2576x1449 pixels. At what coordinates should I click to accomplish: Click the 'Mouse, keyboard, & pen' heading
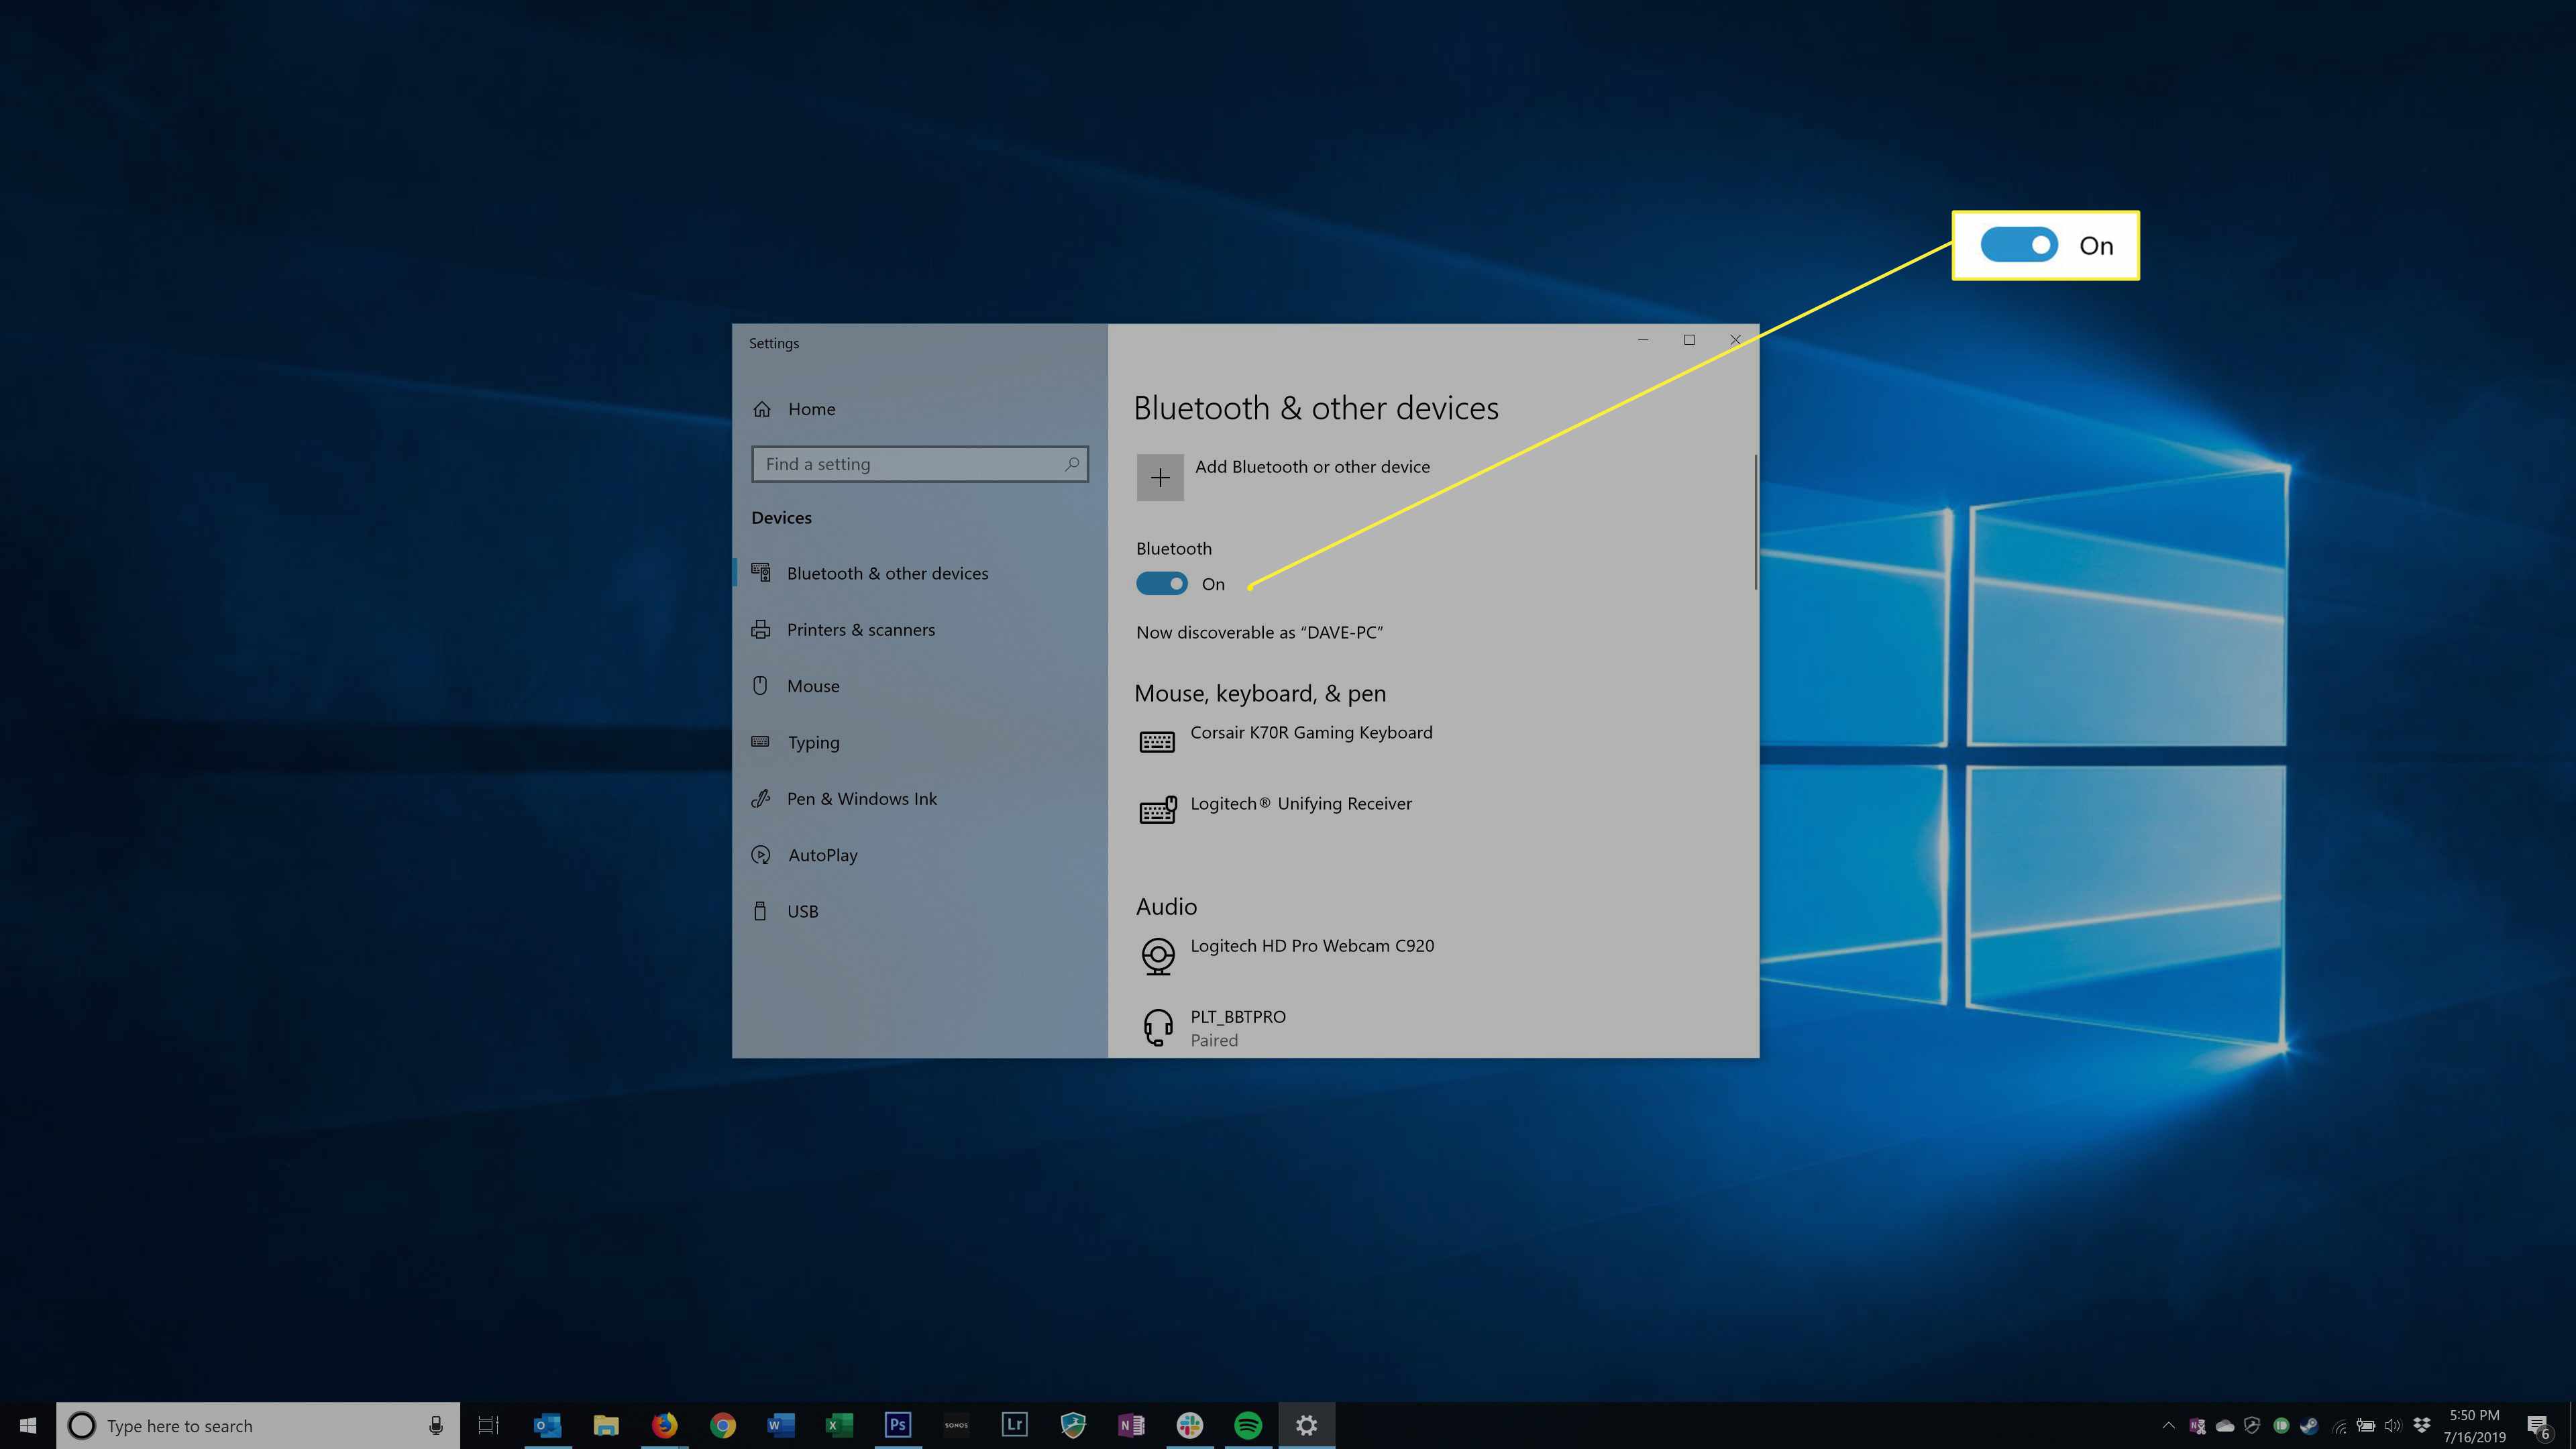(x=1260, y=694)
